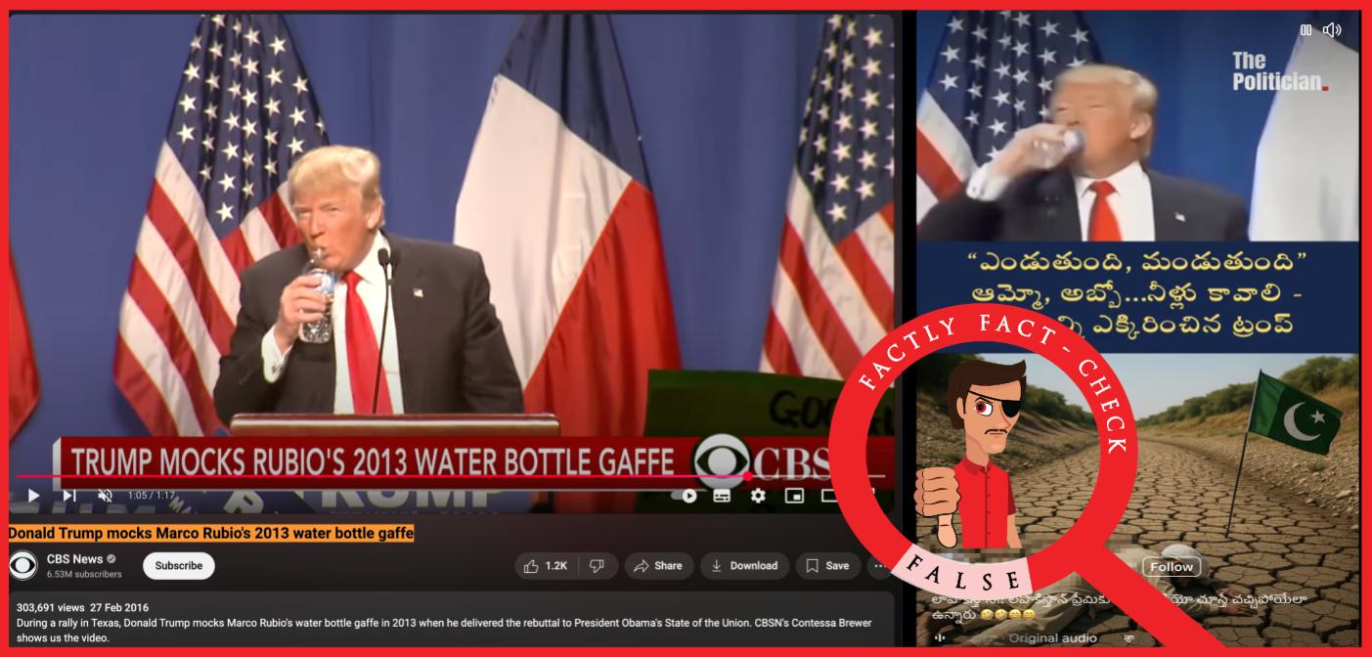Expand the video description text
1372x657 pixels.
444,631
